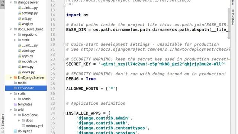The height and width of the screenshot is (134, 238).
Task: Open settings.py in project tree
Action: [30, 13]
